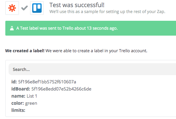Click the gray checkmark between app icons

click(x=25, y=8)
